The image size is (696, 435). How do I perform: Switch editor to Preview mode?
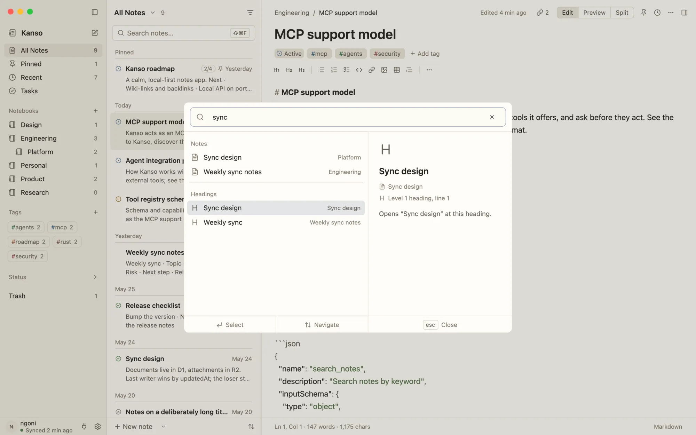click(x=594, y=13)
